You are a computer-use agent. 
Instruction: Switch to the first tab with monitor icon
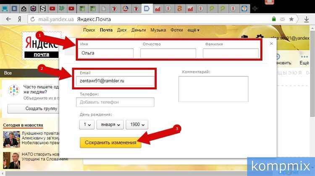(x=5, y=9)
